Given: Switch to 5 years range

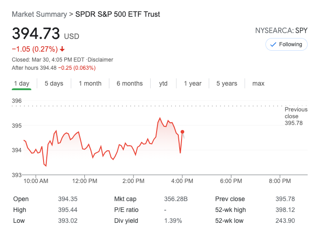Looking at the screenshot, I should pos(226,83).
